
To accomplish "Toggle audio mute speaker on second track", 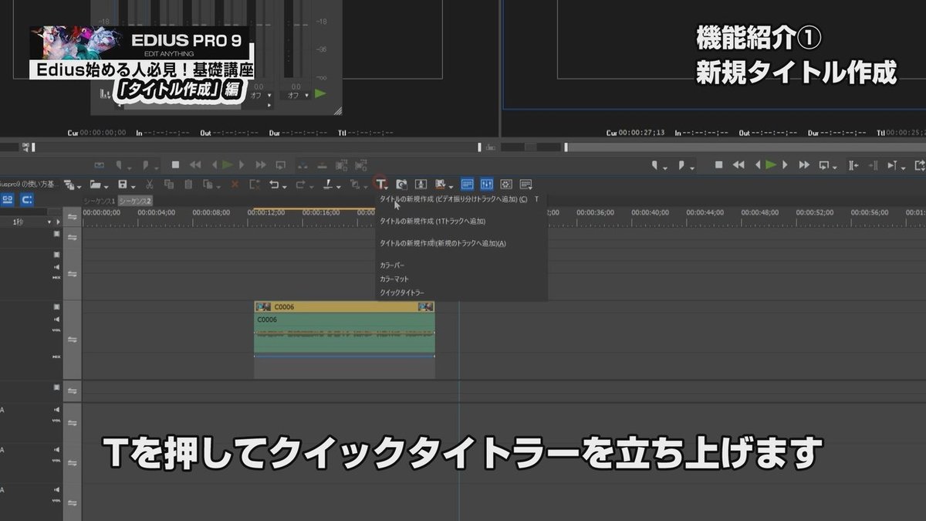I will pos(56,266).
